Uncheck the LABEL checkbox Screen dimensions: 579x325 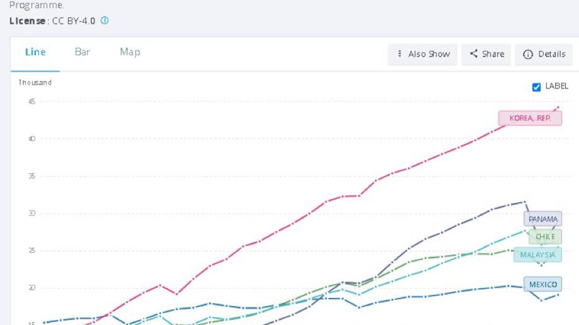tap(536, 87)
